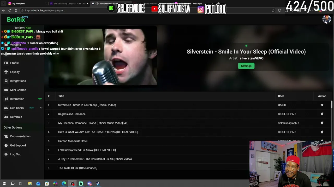Expand the Sub-Users submenu chevron
The width and height of the screenshot is (334, 187).
41,108
